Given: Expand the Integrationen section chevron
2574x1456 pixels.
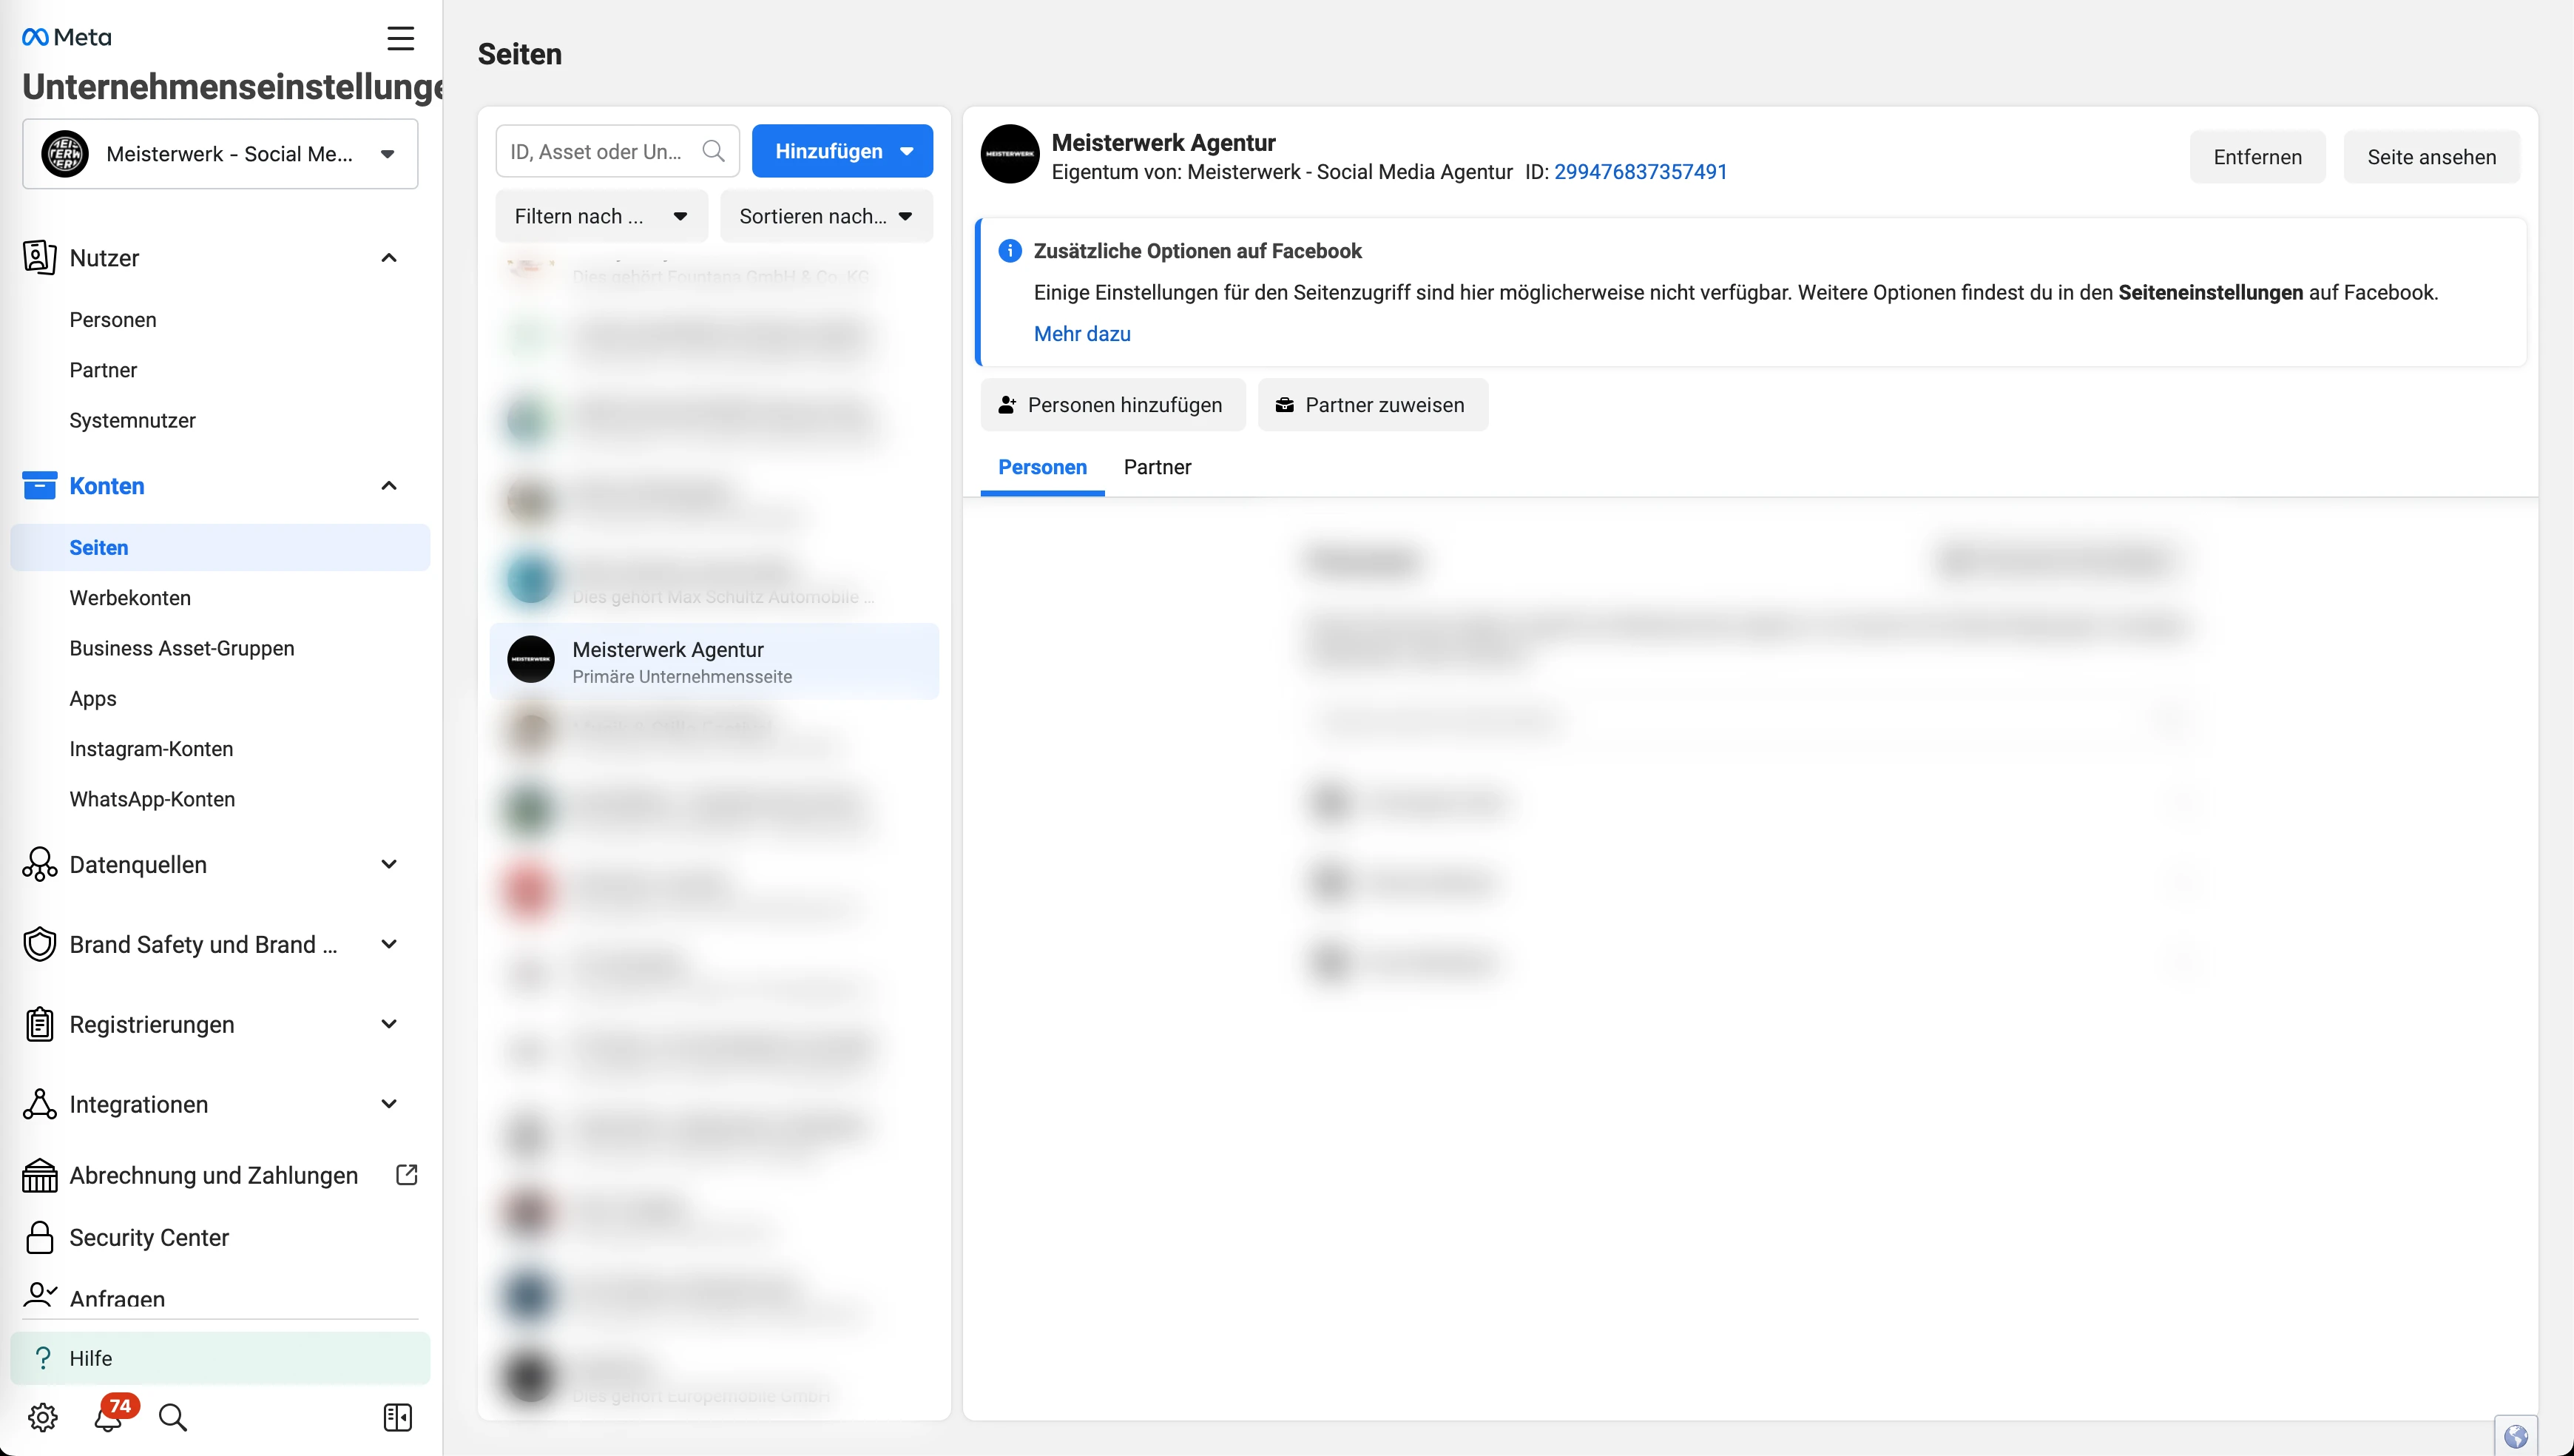Looking at the screenshot, I should (x=390, y=1104).
